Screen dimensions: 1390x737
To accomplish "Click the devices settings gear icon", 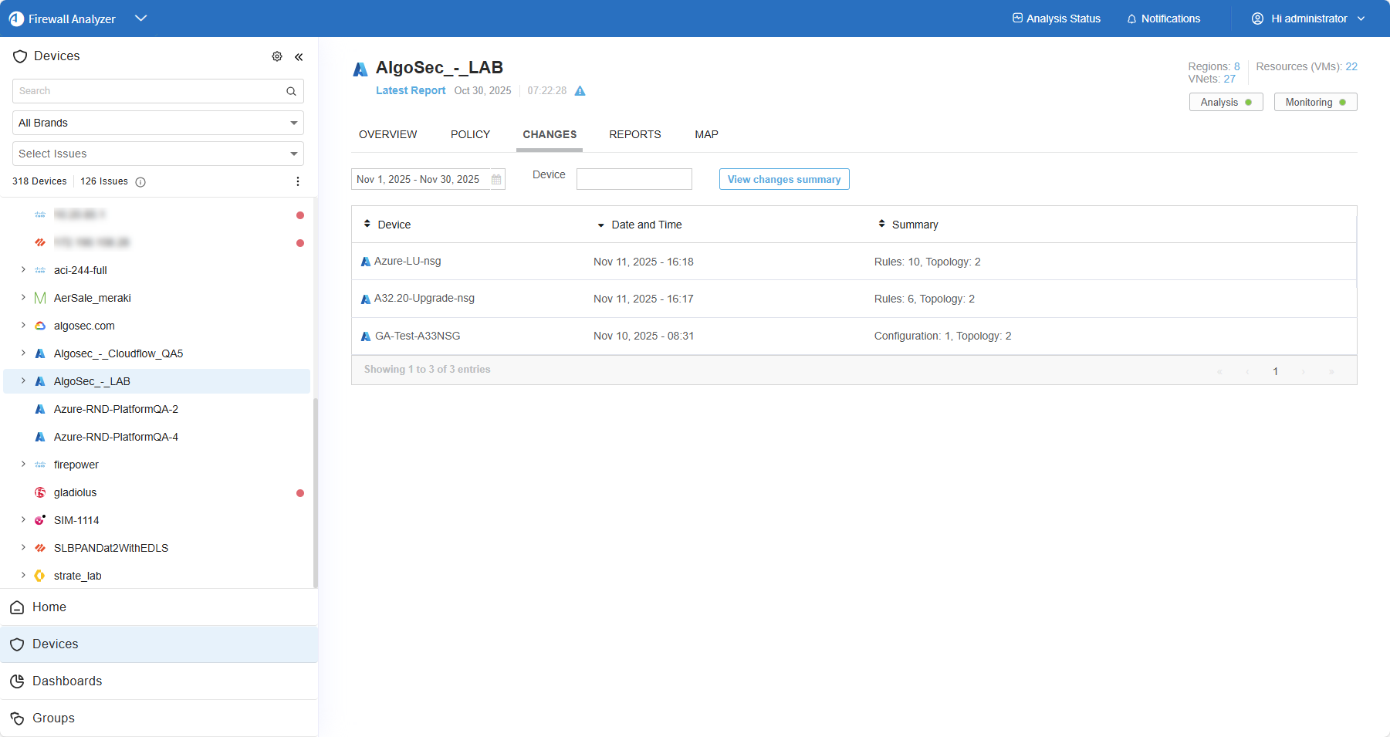I will click(x=277, y=56).
